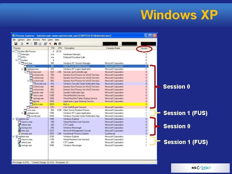This screenshot has width=232, height=174.
Task: Click the mmc.exe process icon
Action: pos(19,130)
